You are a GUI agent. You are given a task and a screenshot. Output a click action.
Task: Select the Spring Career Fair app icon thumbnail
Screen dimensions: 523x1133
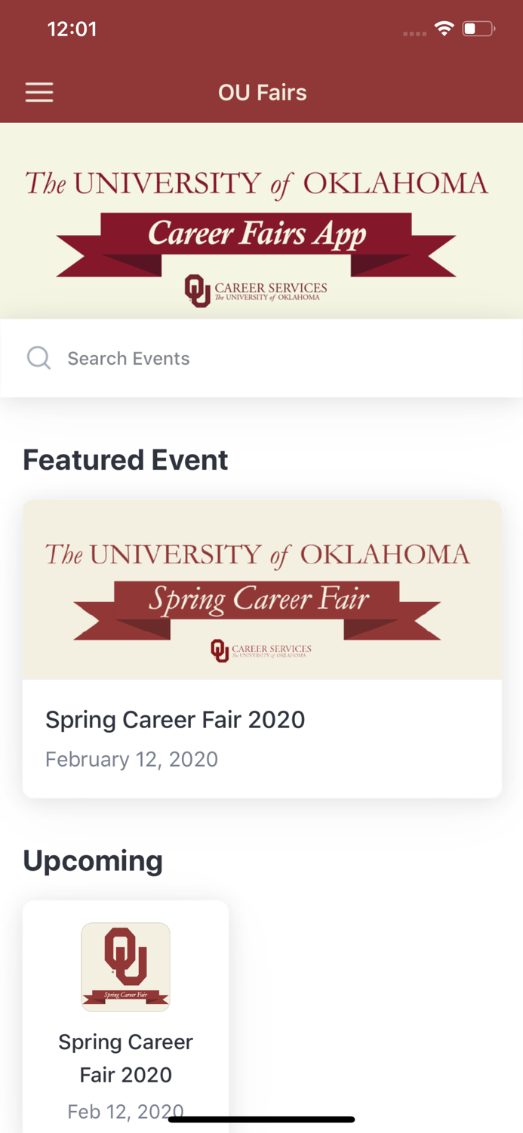tap(125, 967)
